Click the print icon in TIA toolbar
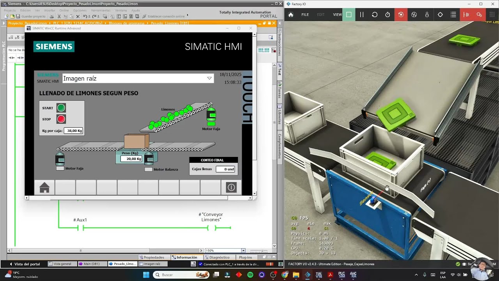This screenshot has height=281, width=499. pos(52,16)
